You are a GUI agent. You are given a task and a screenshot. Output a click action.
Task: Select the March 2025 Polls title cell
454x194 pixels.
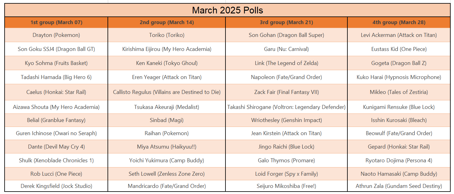[227, 10]
